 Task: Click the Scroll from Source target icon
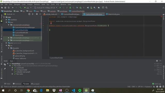click(29, 14)
